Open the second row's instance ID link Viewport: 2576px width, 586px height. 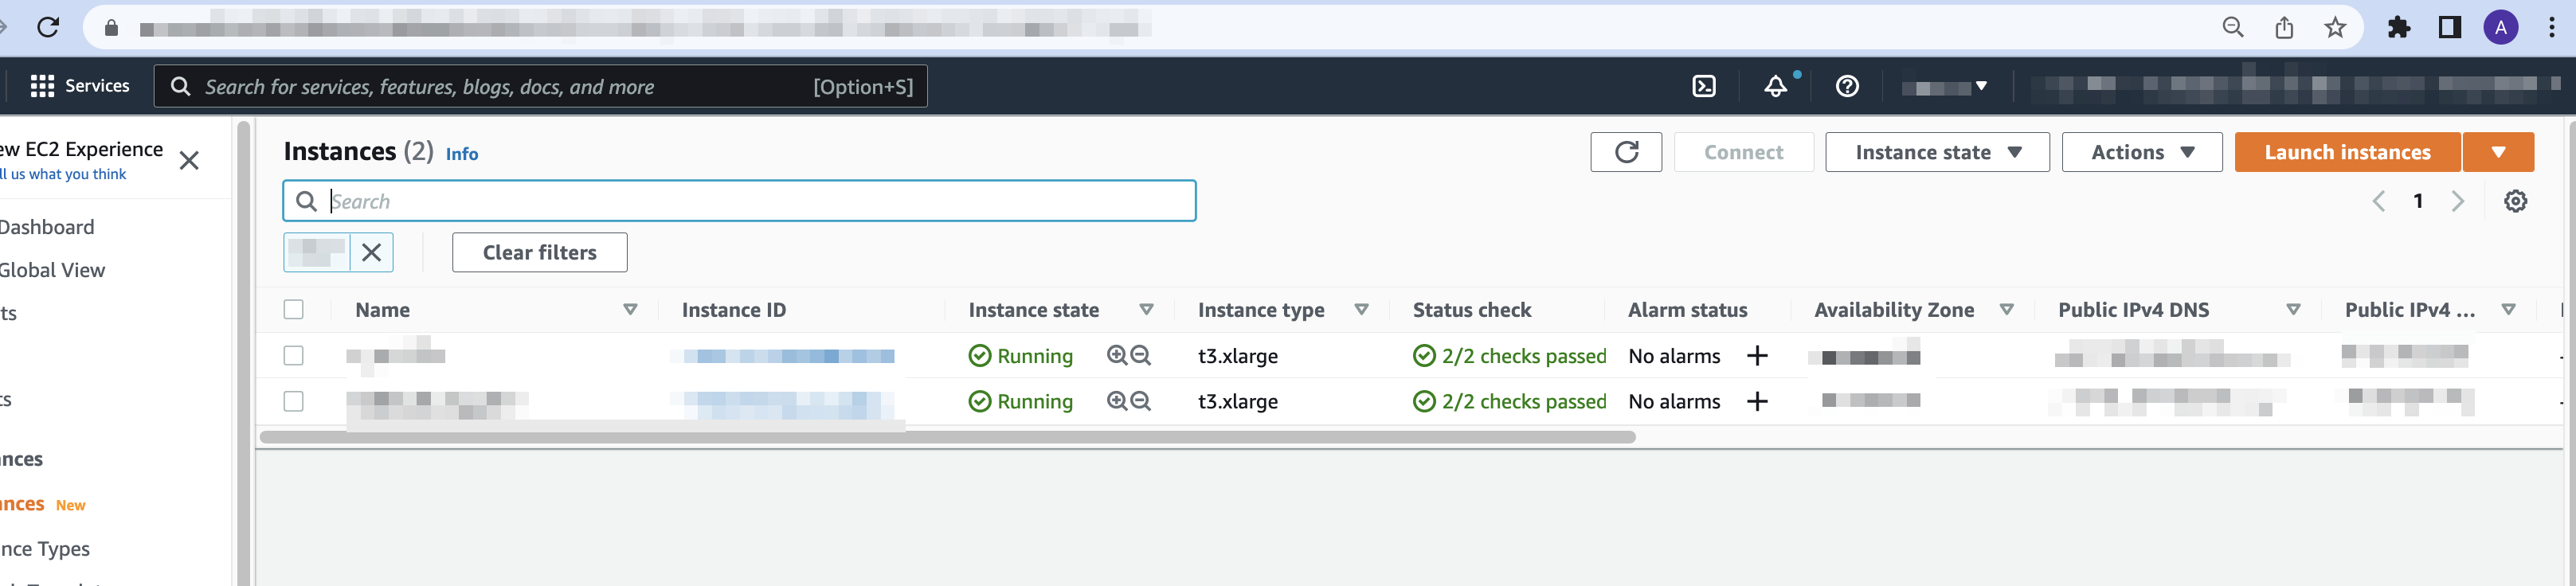pos(789,402)
